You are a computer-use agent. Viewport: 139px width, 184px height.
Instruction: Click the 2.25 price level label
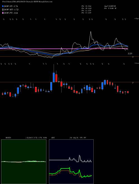point(130,54)
